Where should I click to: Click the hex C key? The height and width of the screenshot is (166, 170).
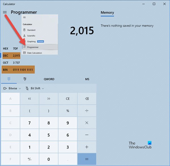pyautogui.click(x=10, y=123)
